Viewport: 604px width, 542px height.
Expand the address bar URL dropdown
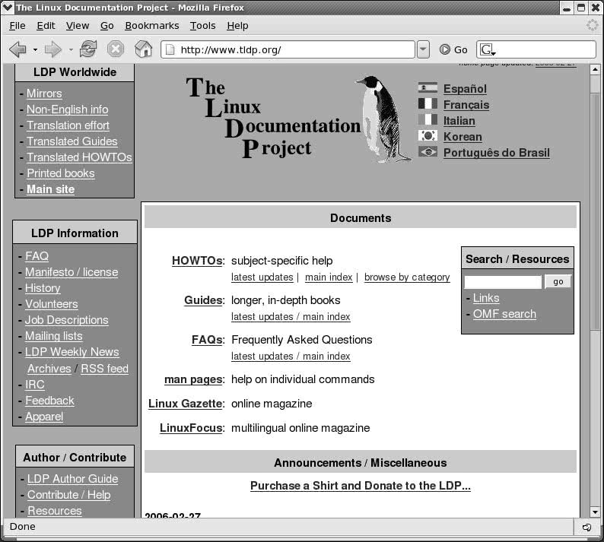tap(423, 49)
